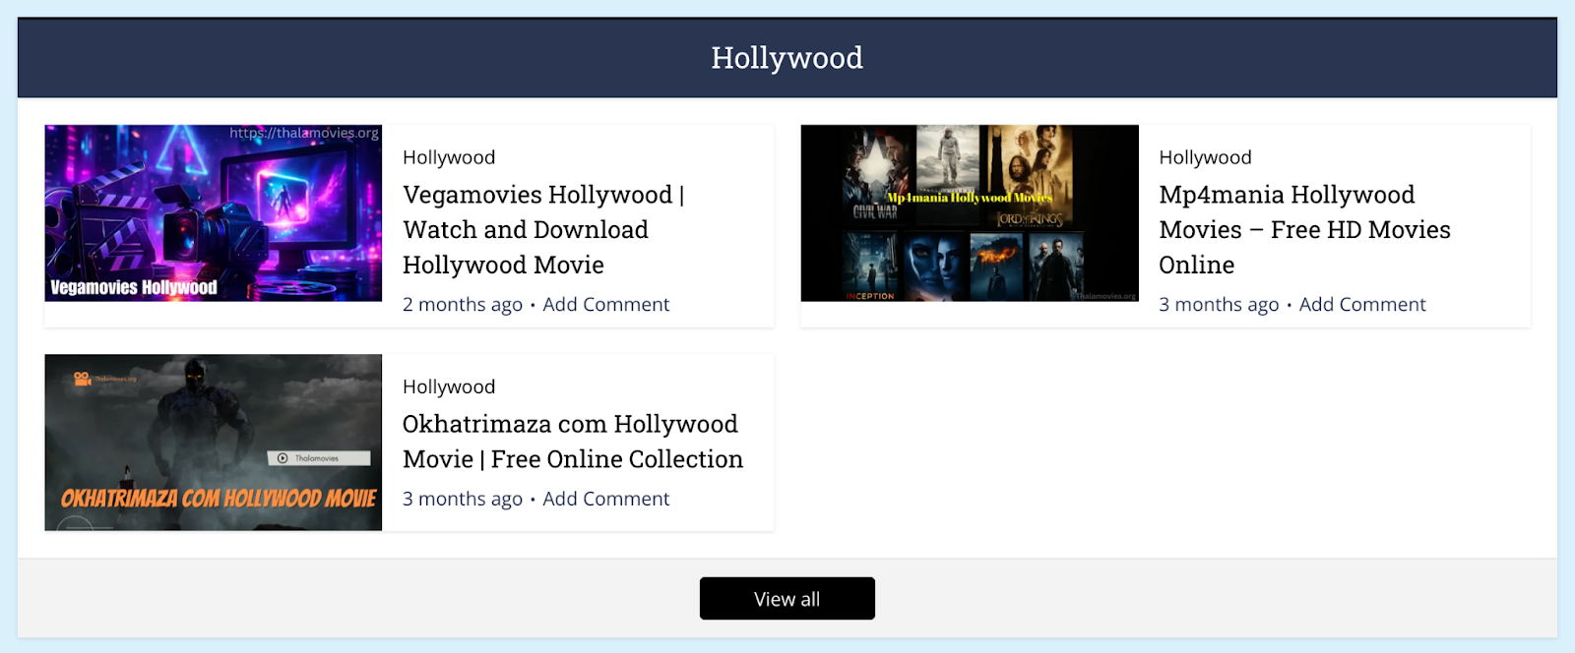Select Hollywood category above Mp4mania title
This screenshot has width=1575, height=653.
pos(1205,157)
